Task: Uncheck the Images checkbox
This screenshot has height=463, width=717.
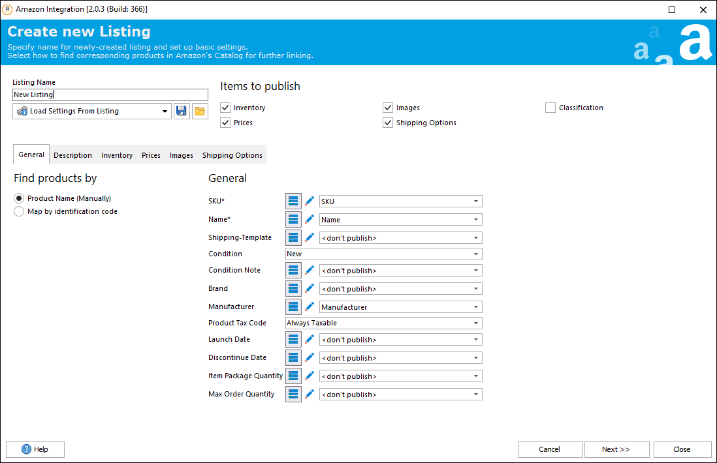Action: click(388, 108)
